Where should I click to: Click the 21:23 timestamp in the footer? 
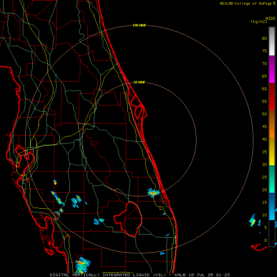223,275
